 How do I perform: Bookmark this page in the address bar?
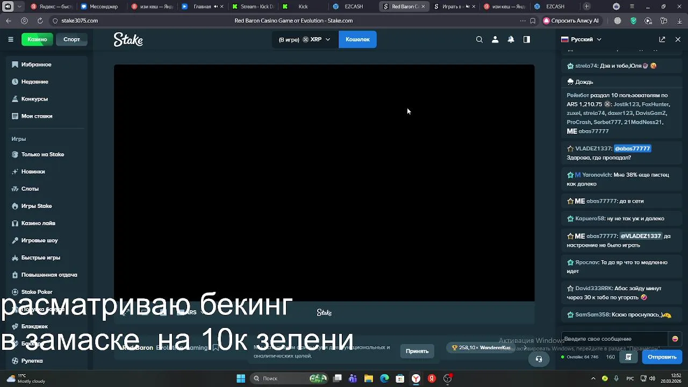533,20
